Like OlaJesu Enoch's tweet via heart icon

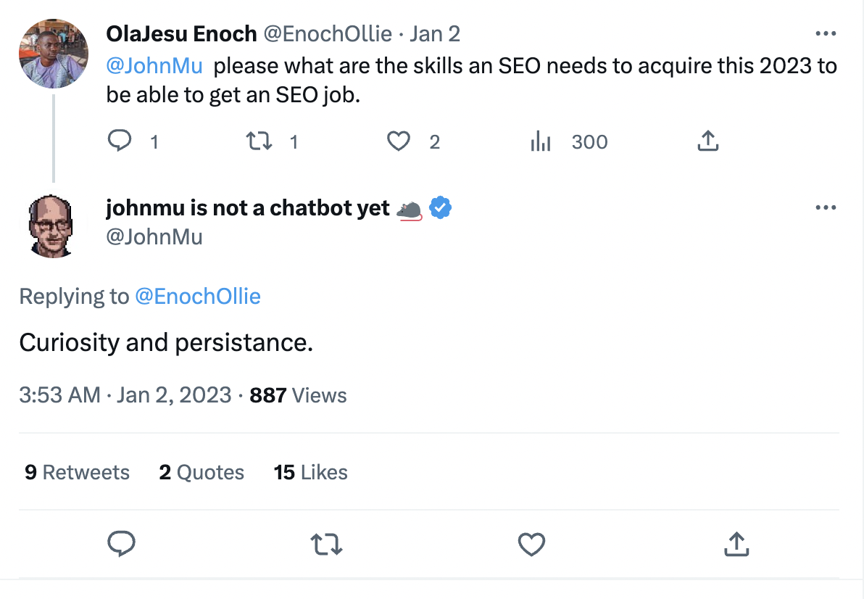(398, 141)
